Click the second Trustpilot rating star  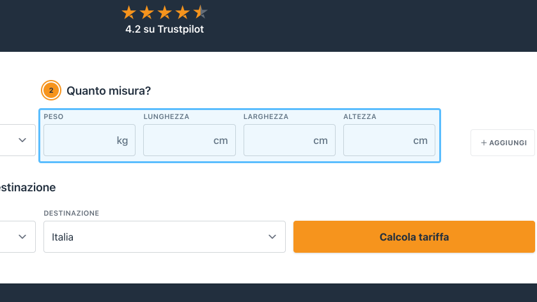pyautogui.click(x=146, y=12)
